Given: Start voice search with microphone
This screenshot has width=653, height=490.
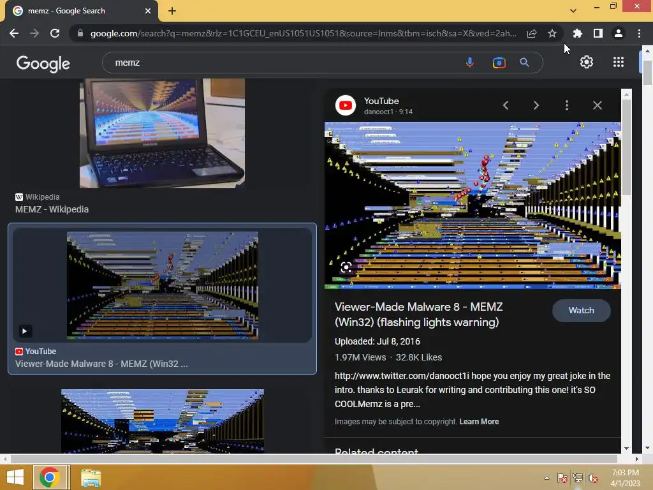Looking at the screenshot, I should 469,63.
